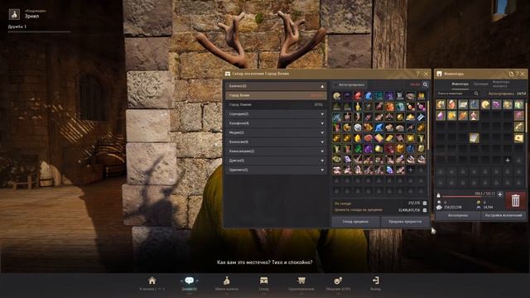Image resolution: width=530 pixels, height=298 pixels.
Task: Select the checkbox next to storage silver 232,576
Action: pos(425,203)
